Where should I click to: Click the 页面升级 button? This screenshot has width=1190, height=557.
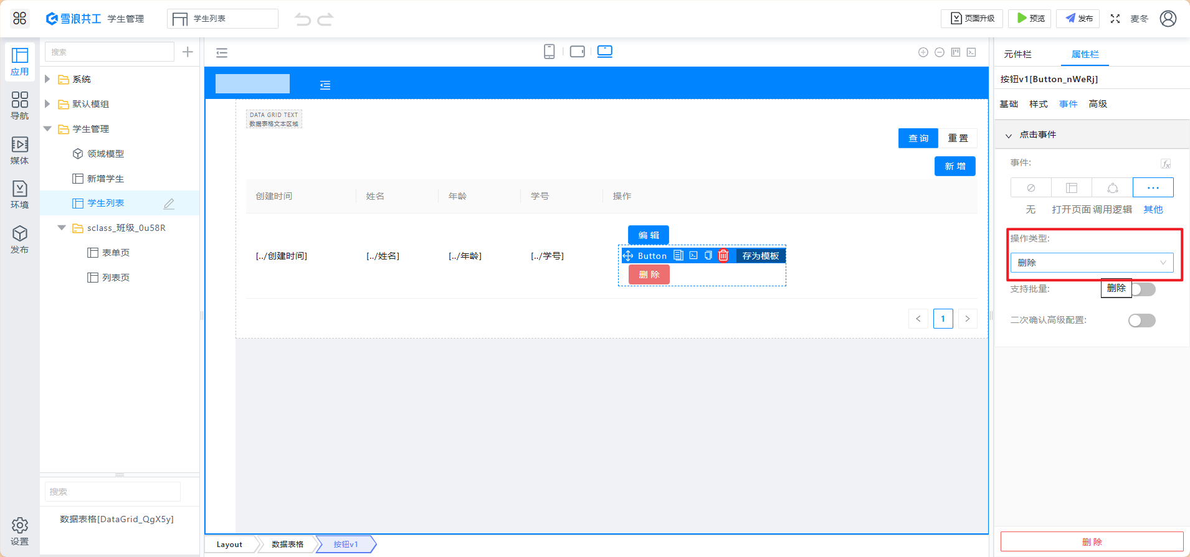point(972,19)
